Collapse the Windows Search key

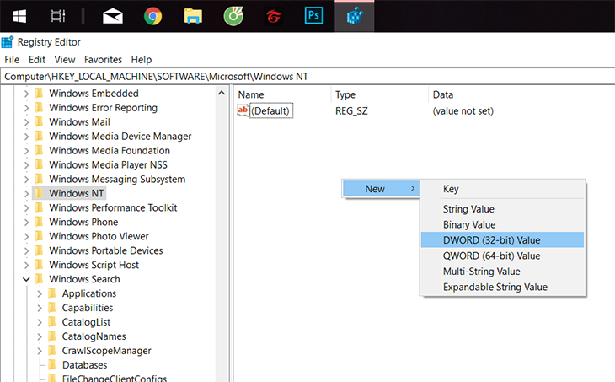pos(26,279)
